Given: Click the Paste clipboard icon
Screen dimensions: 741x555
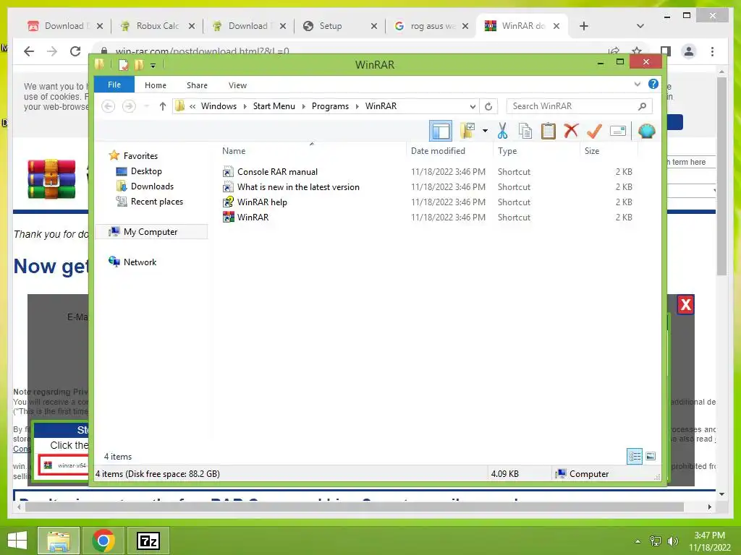Looking at the screenshot, I should click(x=549, y=131).
